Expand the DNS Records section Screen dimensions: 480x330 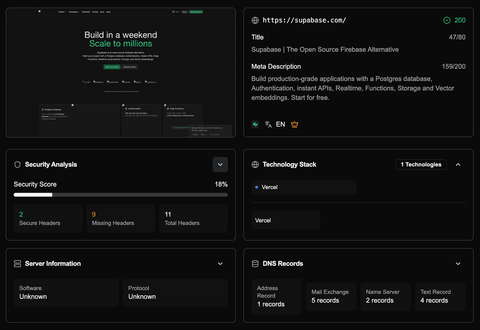(x=458, y=263)
